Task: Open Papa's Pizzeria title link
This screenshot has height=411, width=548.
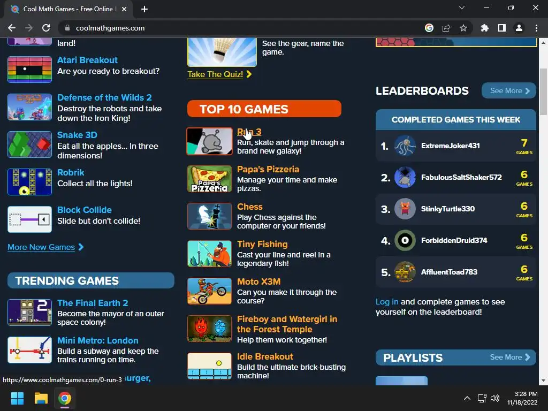Action: click(x=268, y=169)
